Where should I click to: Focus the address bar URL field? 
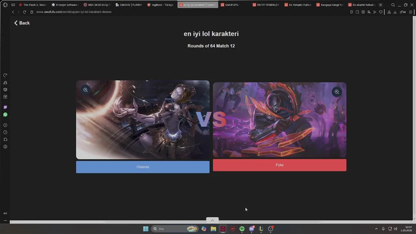[74, 12]
